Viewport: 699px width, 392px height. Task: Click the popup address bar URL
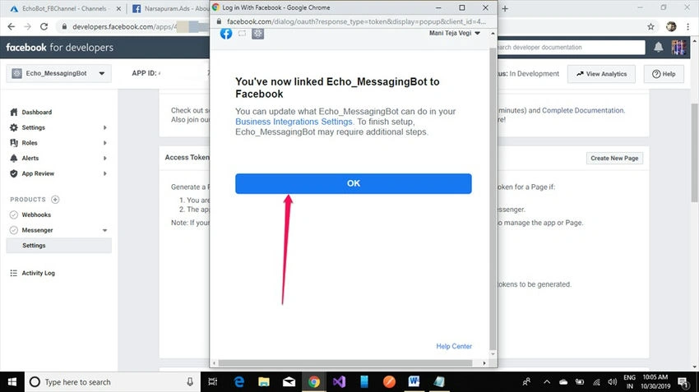pyautogui.click(x=356, y=21)
